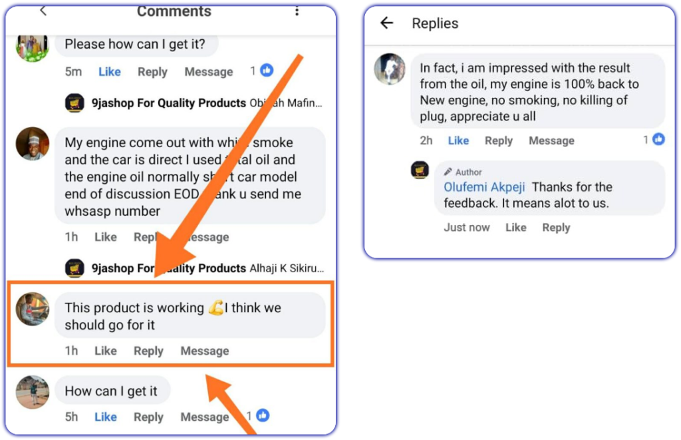Toggle Like on the 'In fact, i am impressed' comment
The image size is (681, 440).
coord(458,141)
